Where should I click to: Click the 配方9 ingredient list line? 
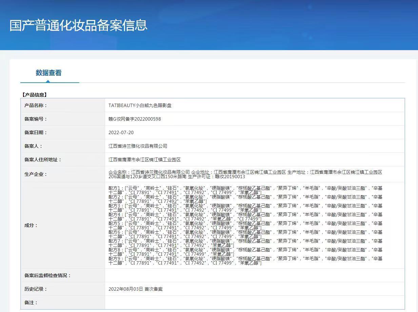point(245,258)
